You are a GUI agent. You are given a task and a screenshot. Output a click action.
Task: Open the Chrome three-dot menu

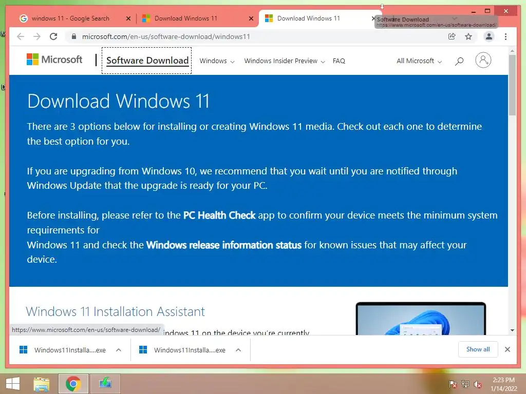(x=505, y=36)
